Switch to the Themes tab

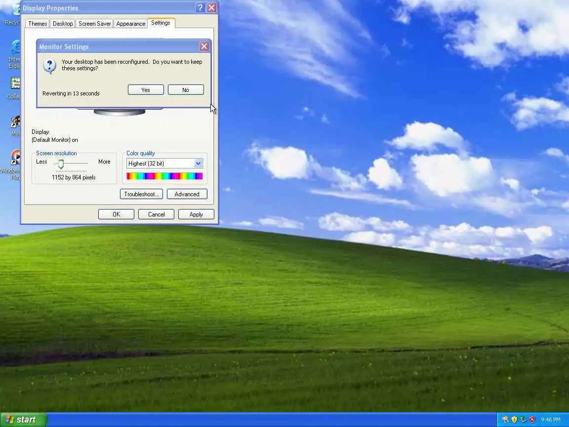click(x=38, y=24)
